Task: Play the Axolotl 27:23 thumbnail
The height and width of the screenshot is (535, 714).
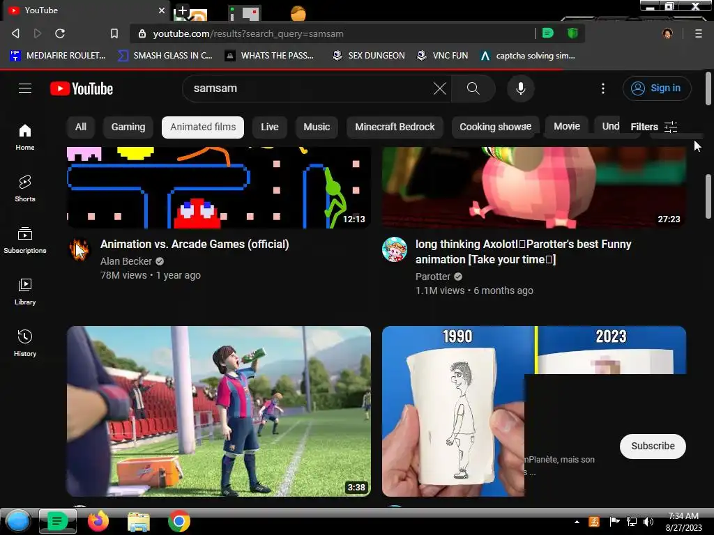Action: [533, 187]
